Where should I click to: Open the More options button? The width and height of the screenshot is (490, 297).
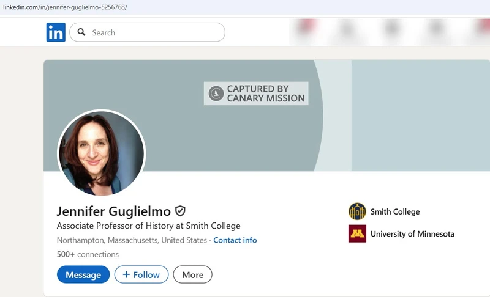pyautogui.click(x=192, y=274)
